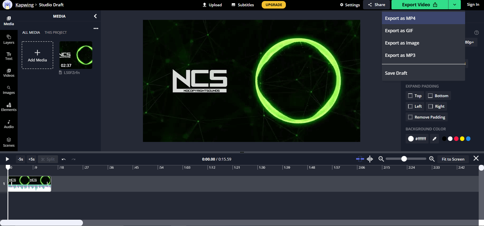Image resolution: width=484 pixels, height=226 pixels.
Task: Click the split-at-playhead mirror icon
Action: pyautogui.click(x=370, y=159)
